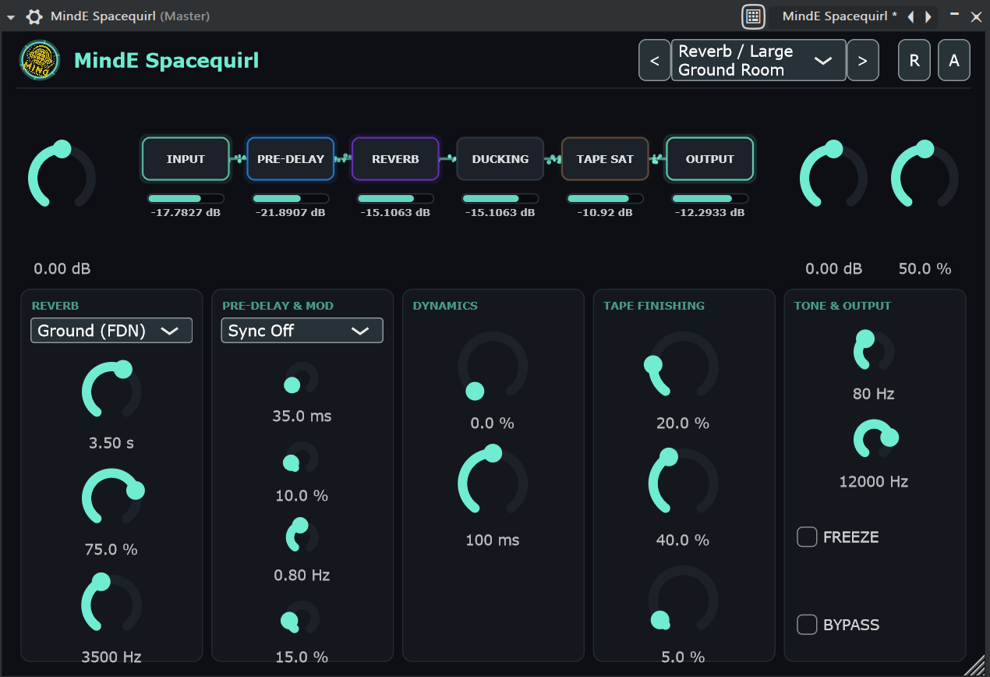Close the plugin window
The width and height of the screenshot is (990, 677).
pyautogui.click(x=975, y=16)
